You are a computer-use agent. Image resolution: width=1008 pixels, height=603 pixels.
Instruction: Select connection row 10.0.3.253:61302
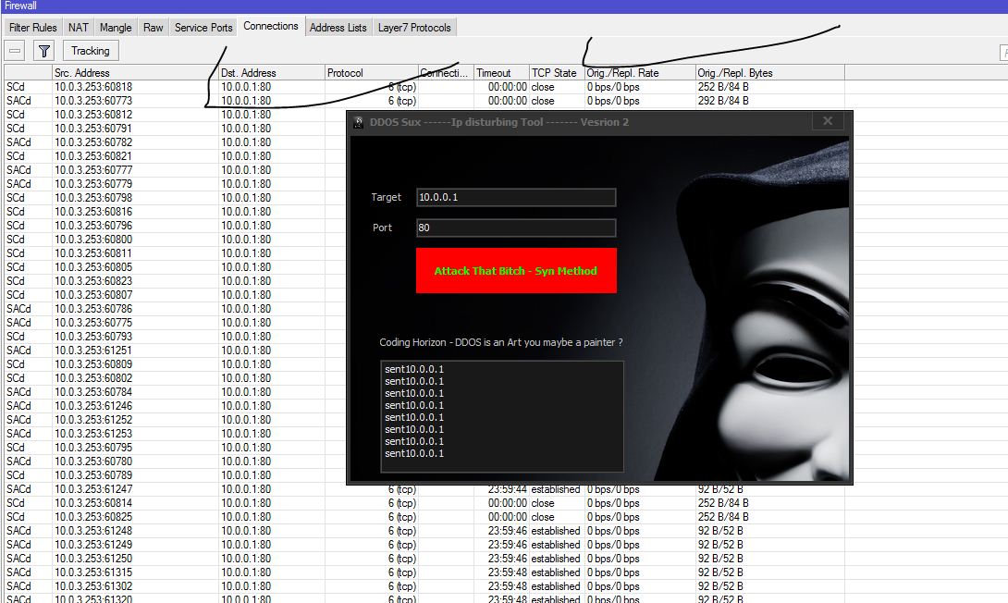point(424,586)
